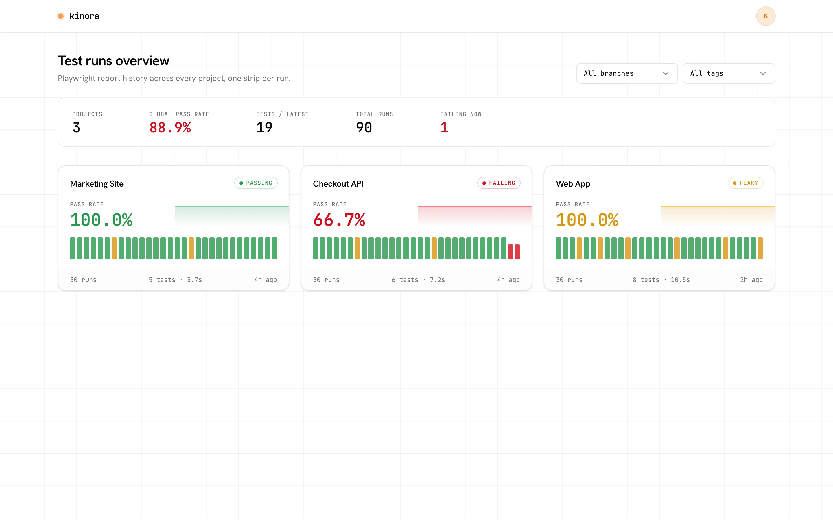Click the FLAKY status badge
This screenshot has height=520, width=833.
coord(745,183)
